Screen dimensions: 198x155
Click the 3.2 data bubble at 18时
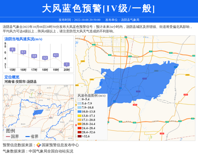[45, 58]
